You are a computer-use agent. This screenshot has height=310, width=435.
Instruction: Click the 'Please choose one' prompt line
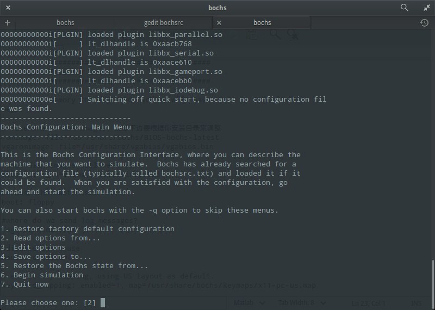49,302
